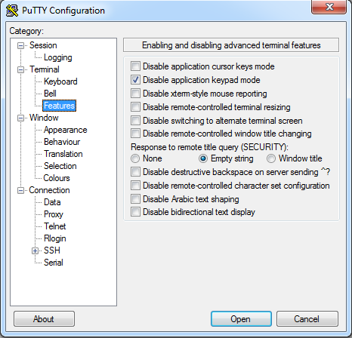Open the Telnet category
The width and height of the screenshot is (352, 338).
click(x=55, y=226)
